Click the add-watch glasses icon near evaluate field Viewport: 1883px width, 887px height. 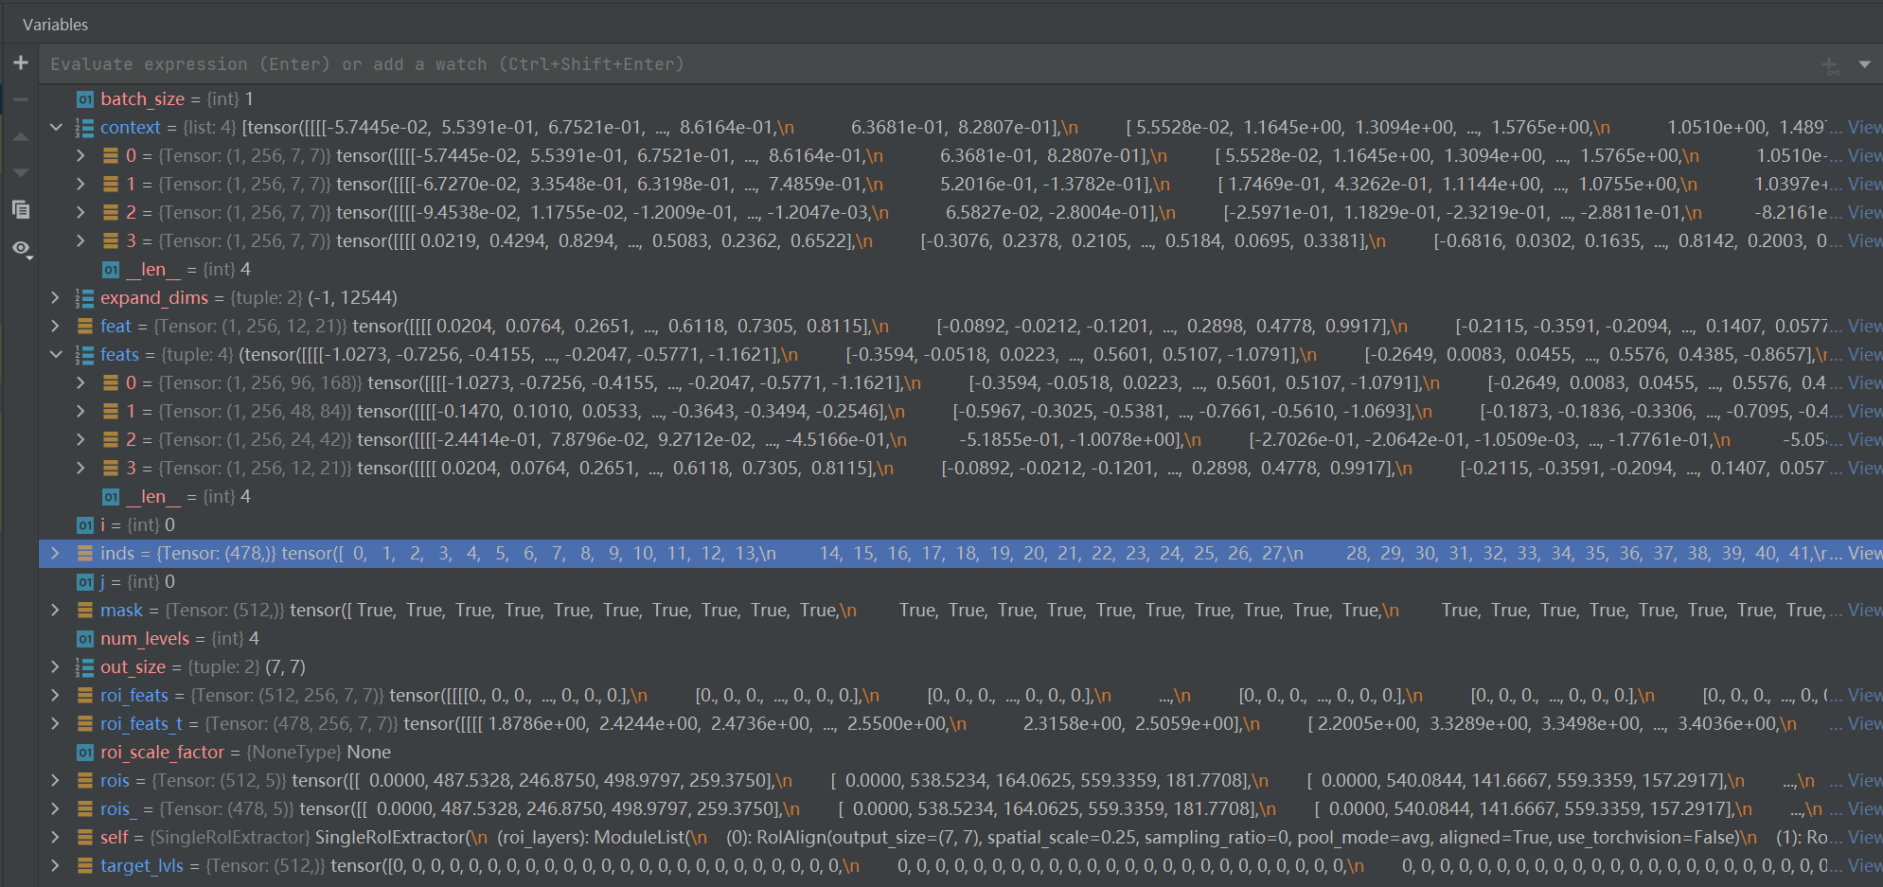pyautogui.click(x=1828, y=64)
